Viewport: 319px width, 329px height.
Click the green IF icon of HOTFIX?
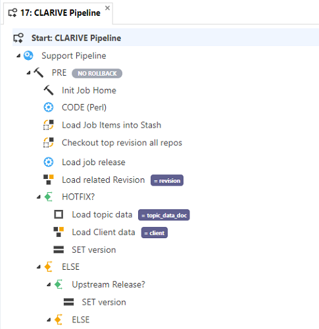(x=49, y=197)
